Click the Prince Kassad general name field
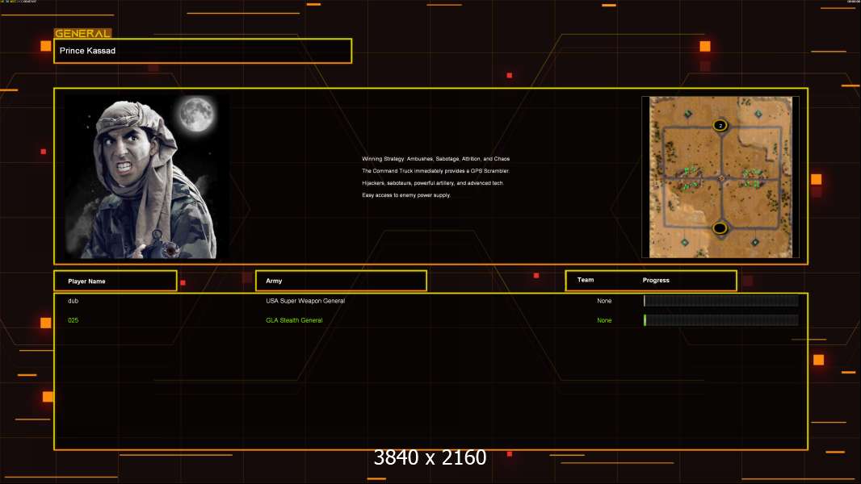This screenshot has width=861, height=484. click(x=202, y=51)
